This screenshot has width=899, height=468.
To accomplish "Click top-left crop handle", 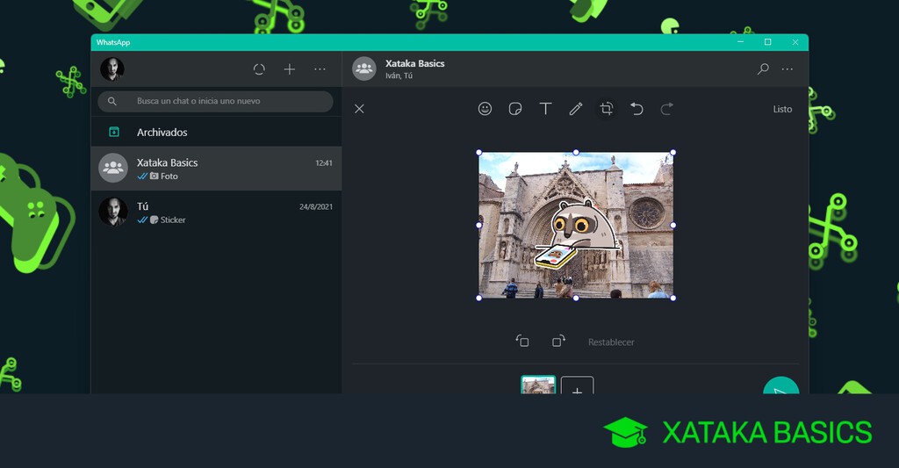I will pyautogui.click(x=479, y=153).
